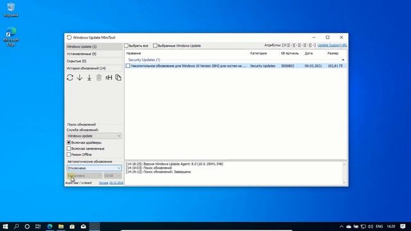Image resolution: width=411 pixels, height=231 pixels.
Task: Click the disabled 00:00 time dropdown
Action: click(112, 175)
